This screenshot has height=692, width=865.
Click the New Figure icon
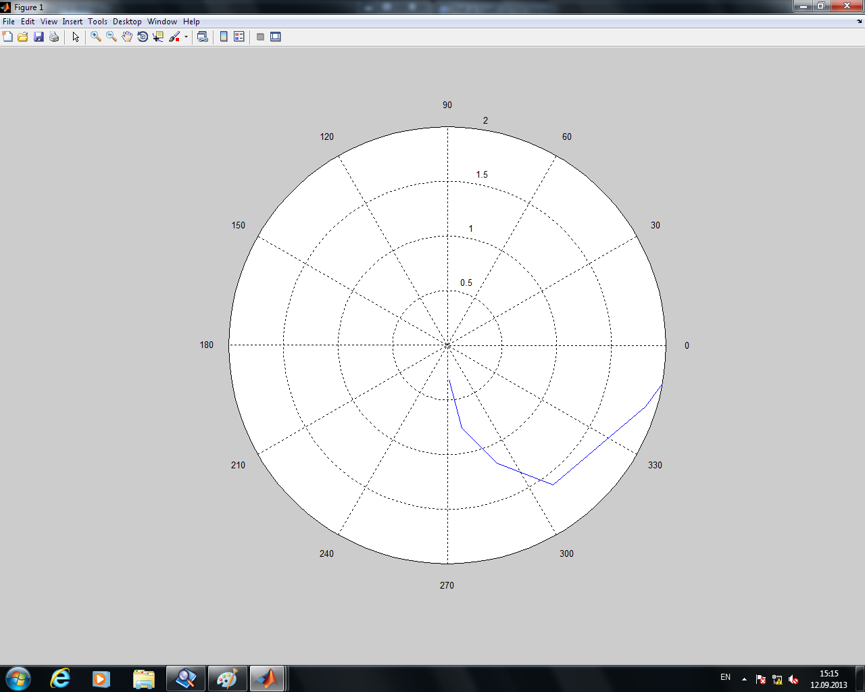click(7, 36)
